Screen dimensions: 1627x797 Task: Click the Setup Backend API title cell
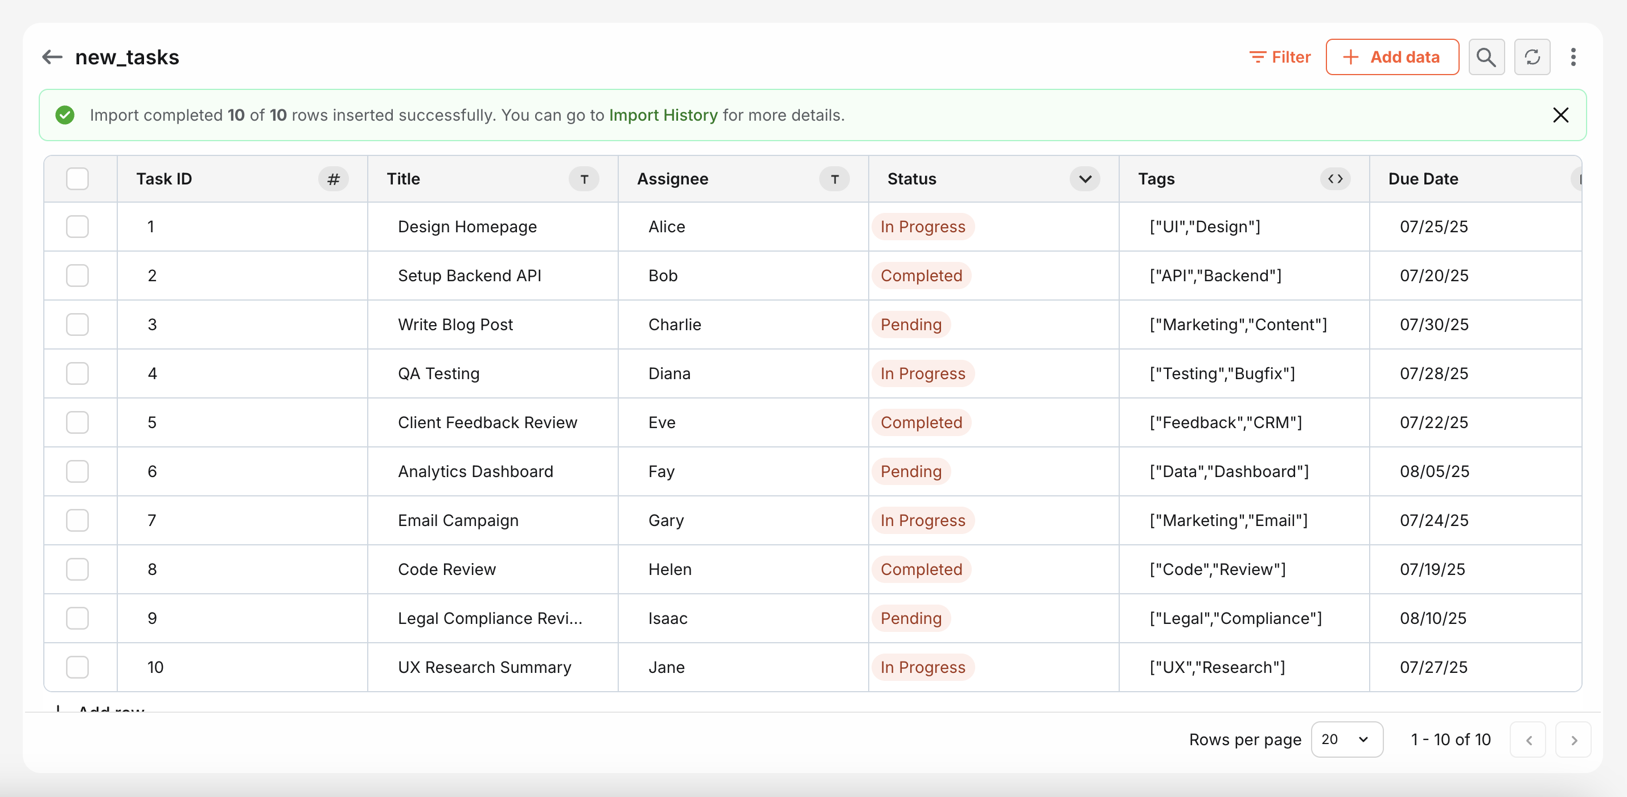(x=492, y=276)
